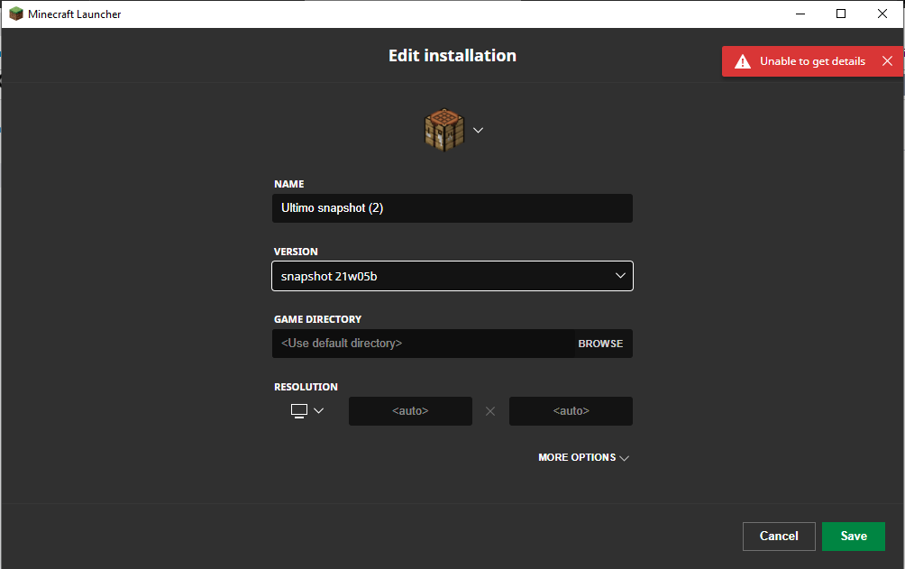Expand More Options section

point(583,457)
